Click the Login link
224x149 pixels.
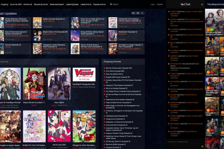[153, 4]
